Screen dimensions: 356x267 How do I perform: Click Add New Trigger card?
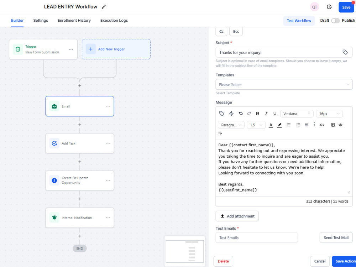(116, 49)
